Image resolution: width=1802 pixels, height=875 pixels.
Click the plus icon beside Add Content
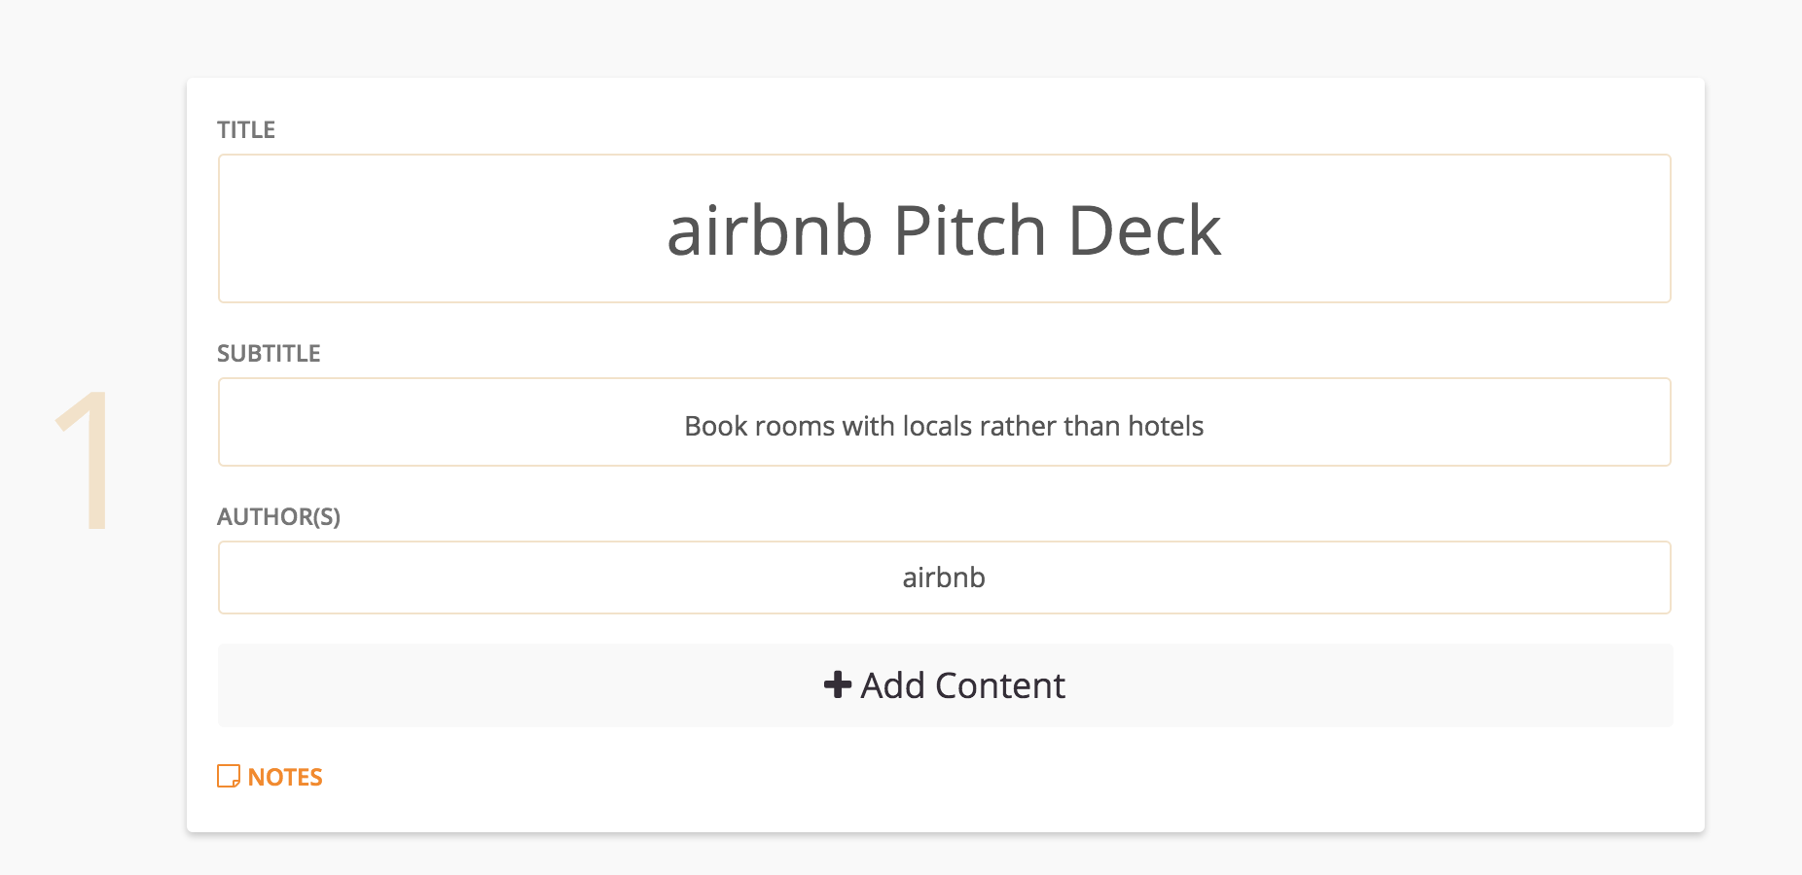(837, 685)
